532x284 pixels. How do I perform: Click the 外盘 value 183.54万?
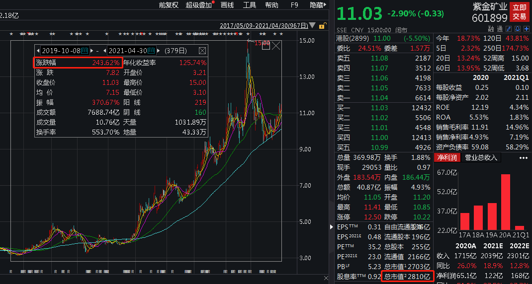coord(367,177)
